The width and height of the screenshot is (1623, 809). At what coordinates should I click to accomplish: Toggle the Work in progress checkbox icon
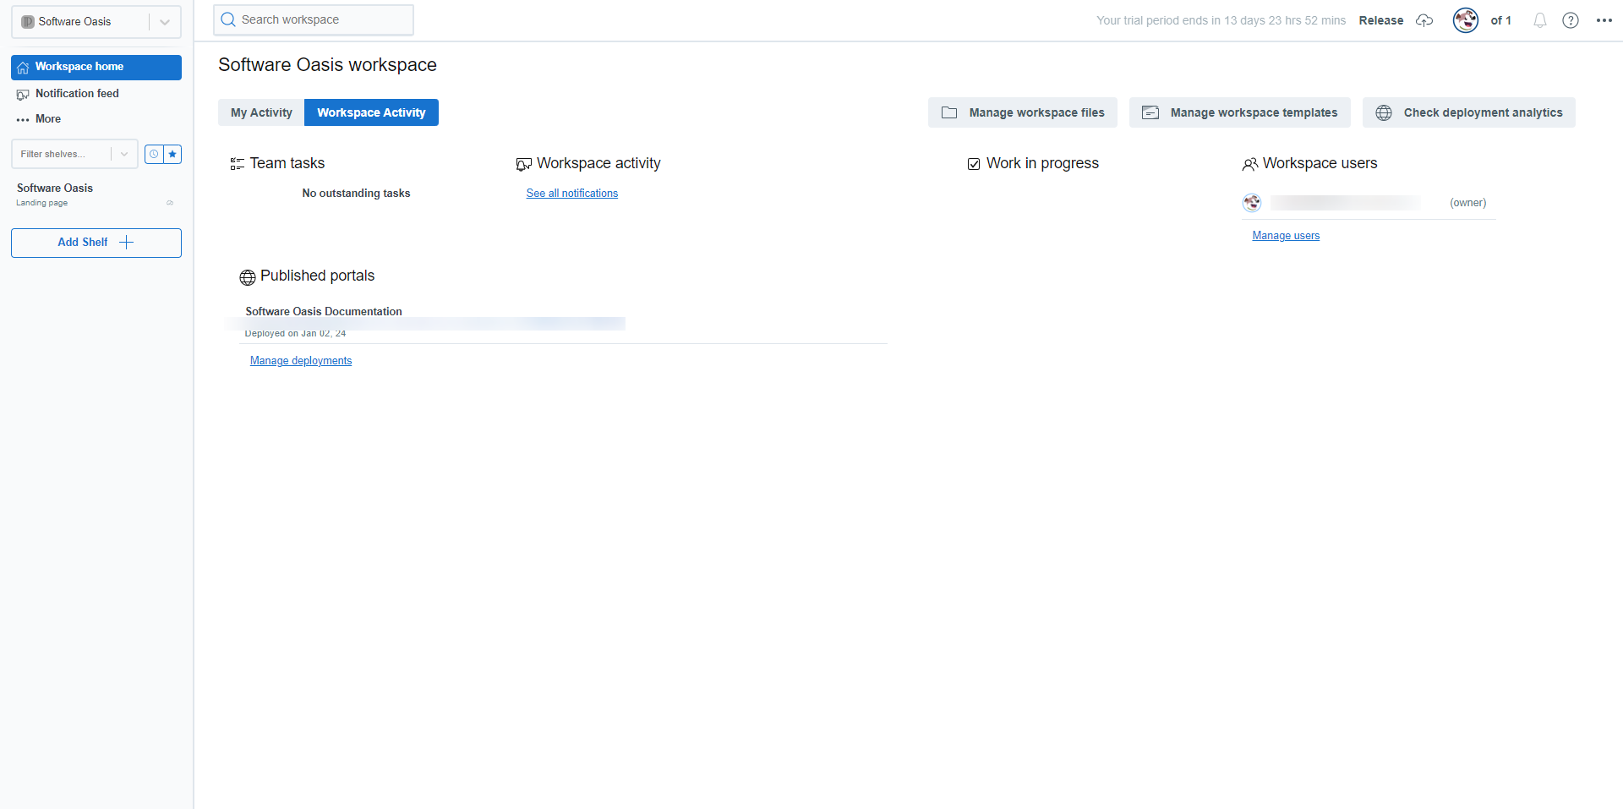[974, 163]
